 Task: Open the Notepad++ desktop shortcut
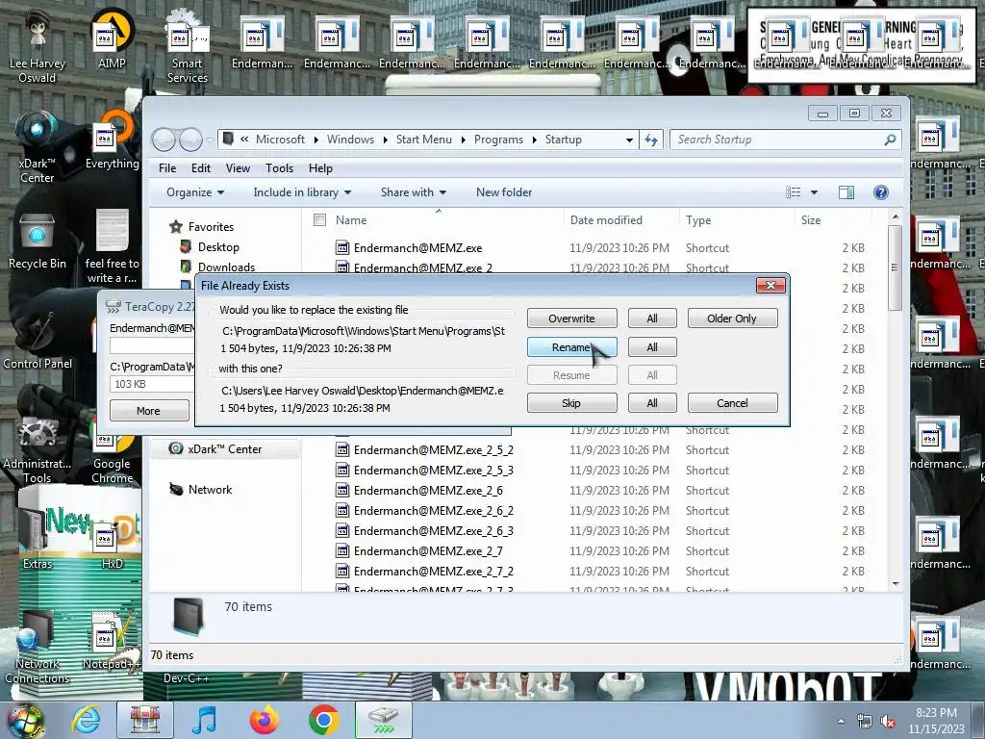coord(111,641)
